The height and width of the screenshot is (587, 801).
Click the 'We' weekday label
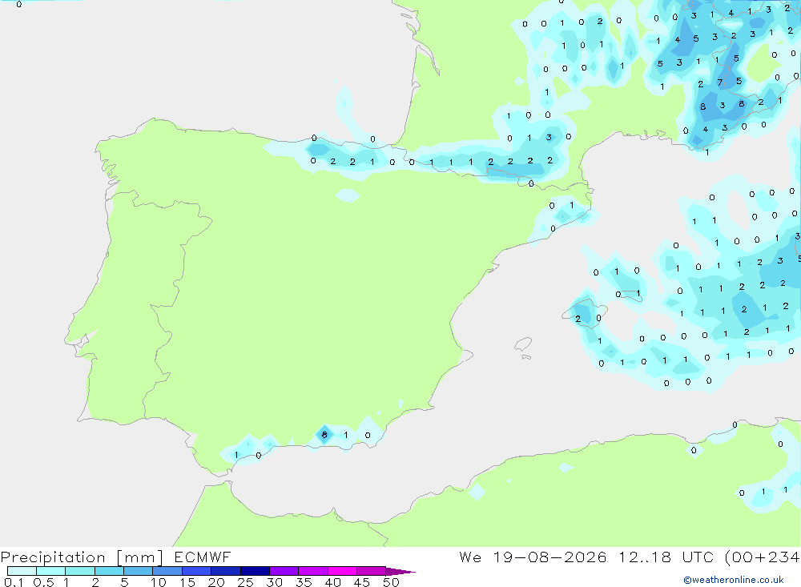tap(470, 557)
